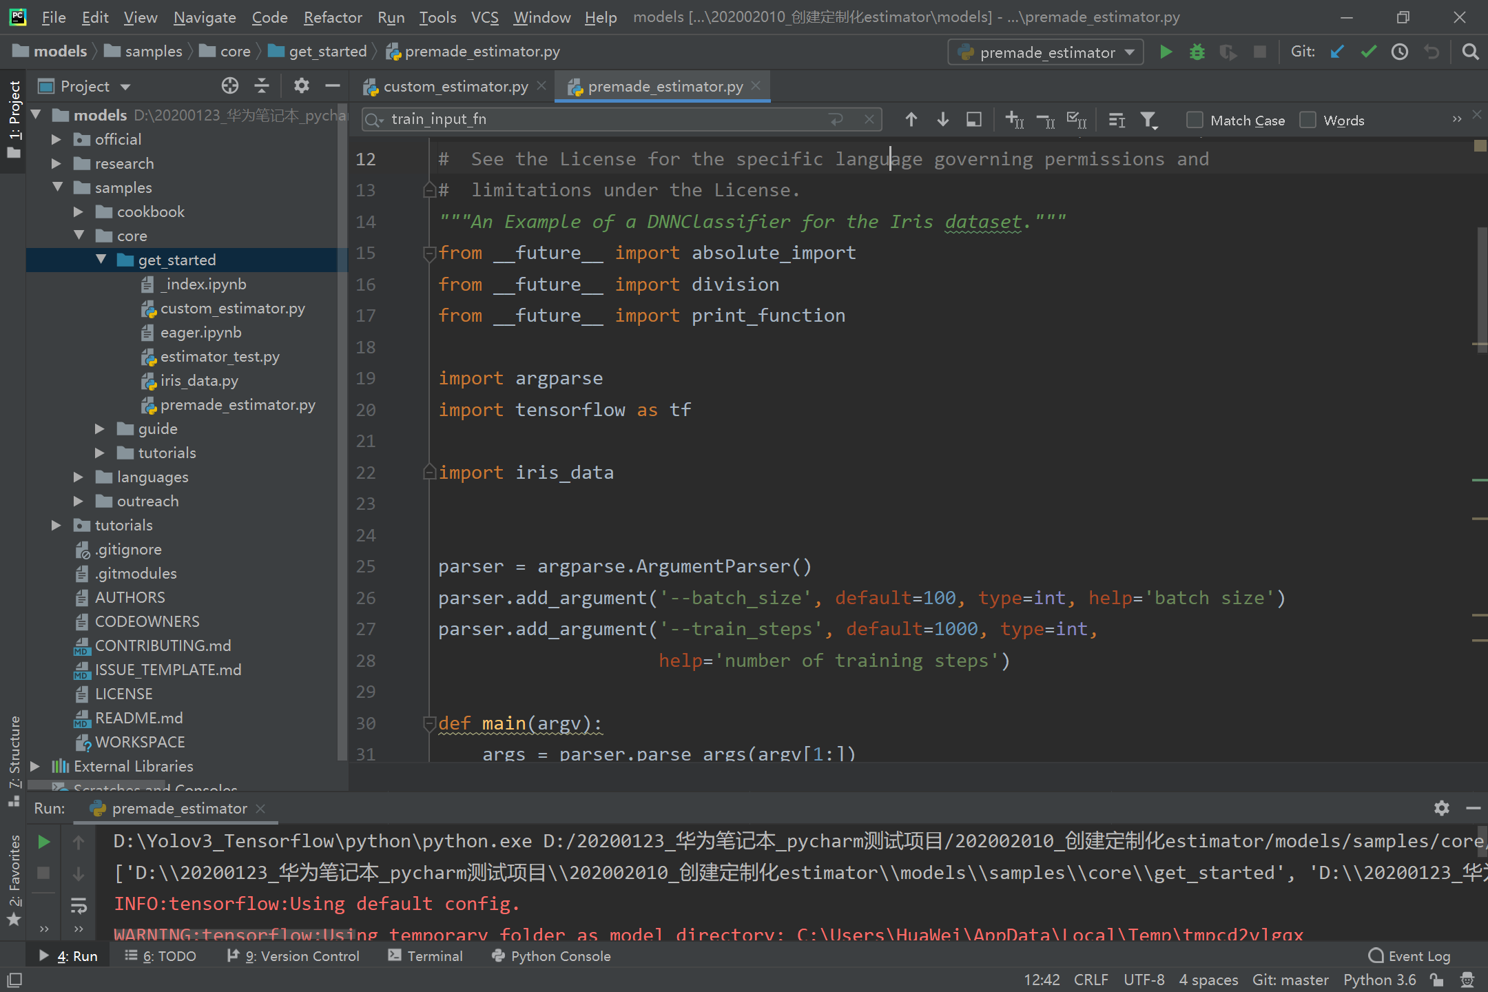Viewport: 1488px width, 992px height.
Task: Expand the official folder in the project tree
Action: [56, 139]
